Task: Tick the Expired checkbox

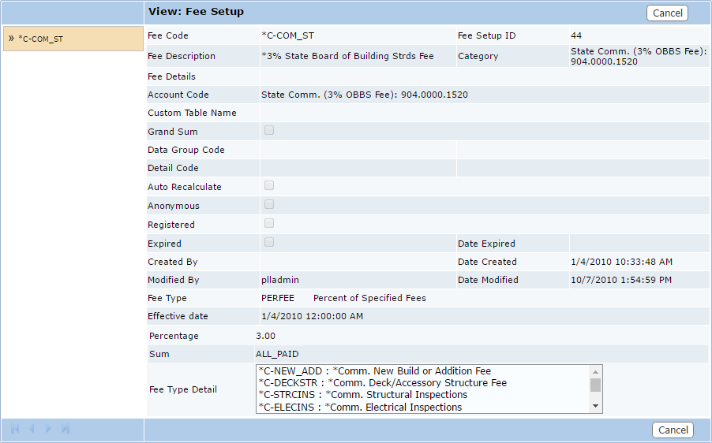Action: (269, 243)
